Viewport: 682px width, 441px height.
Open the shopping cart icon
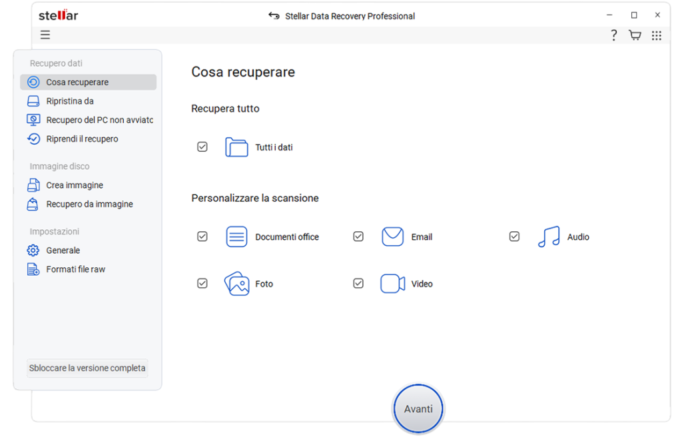[635, 35]
